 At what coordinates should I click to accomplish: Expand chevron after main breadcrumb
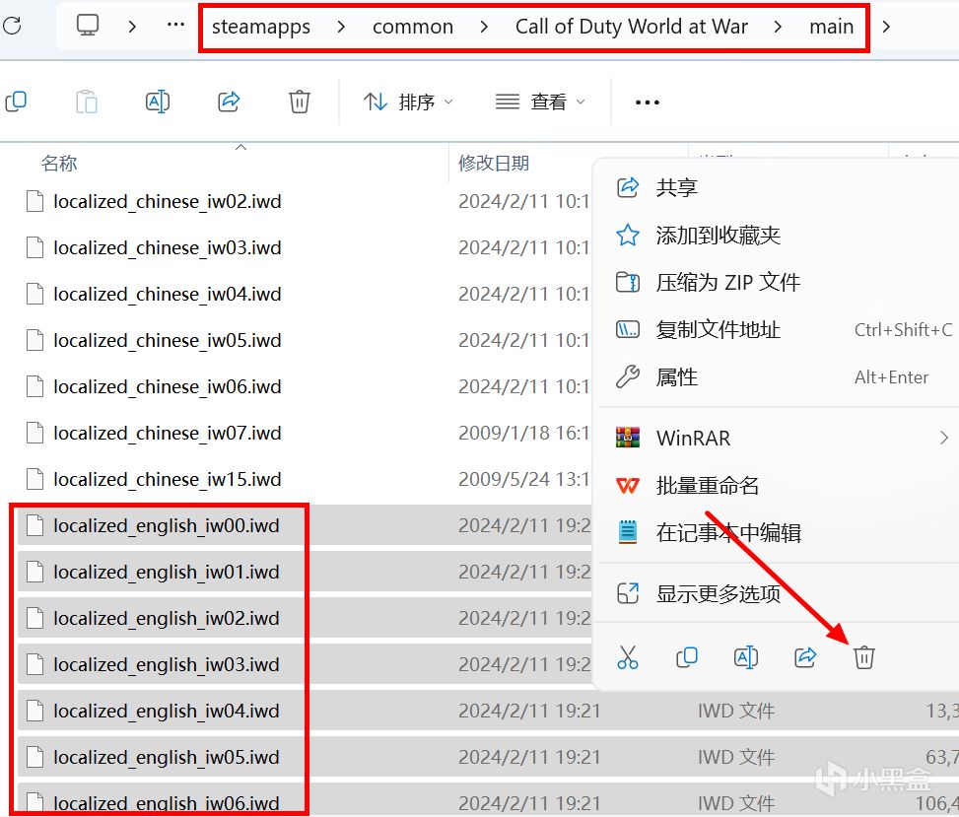click(x=886, y=27)
